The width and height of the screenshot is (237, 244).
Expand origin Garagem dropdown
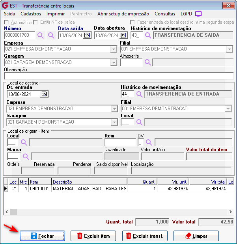(x=114, y=62)
